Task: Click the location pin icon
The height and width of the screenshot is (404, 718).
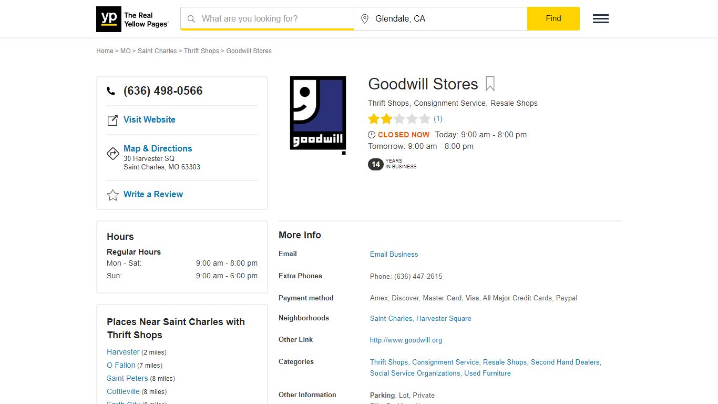Action: (x=365, y=19)
